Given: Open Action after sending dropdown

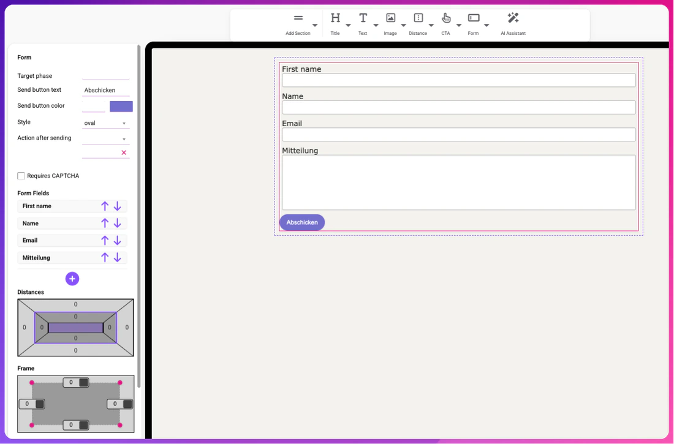Looking at the screenshot, I should tap(106, 138).
